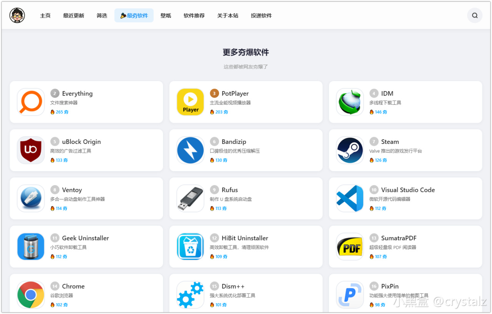Open the Chrome title link

[x=73, y=286]
